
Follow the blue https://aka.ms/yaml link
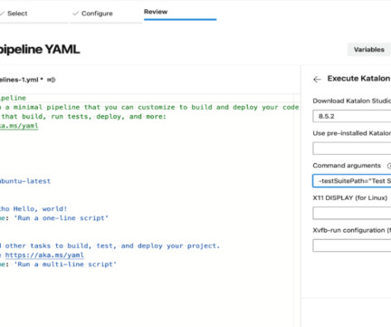click(44, 255)
